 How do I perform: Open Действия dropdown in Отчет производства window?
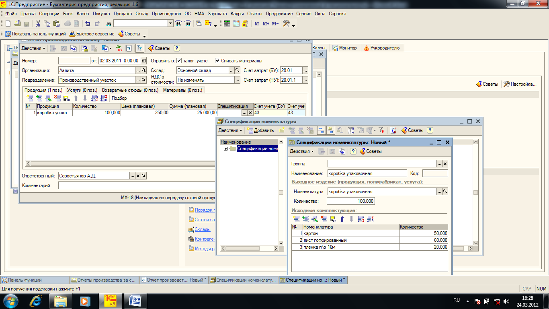coord(33,48)
